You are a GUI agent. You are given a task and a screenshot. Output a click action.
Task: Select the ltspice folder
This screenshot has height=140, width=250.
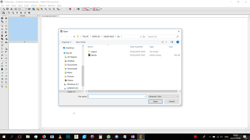[x=94, y=52]
